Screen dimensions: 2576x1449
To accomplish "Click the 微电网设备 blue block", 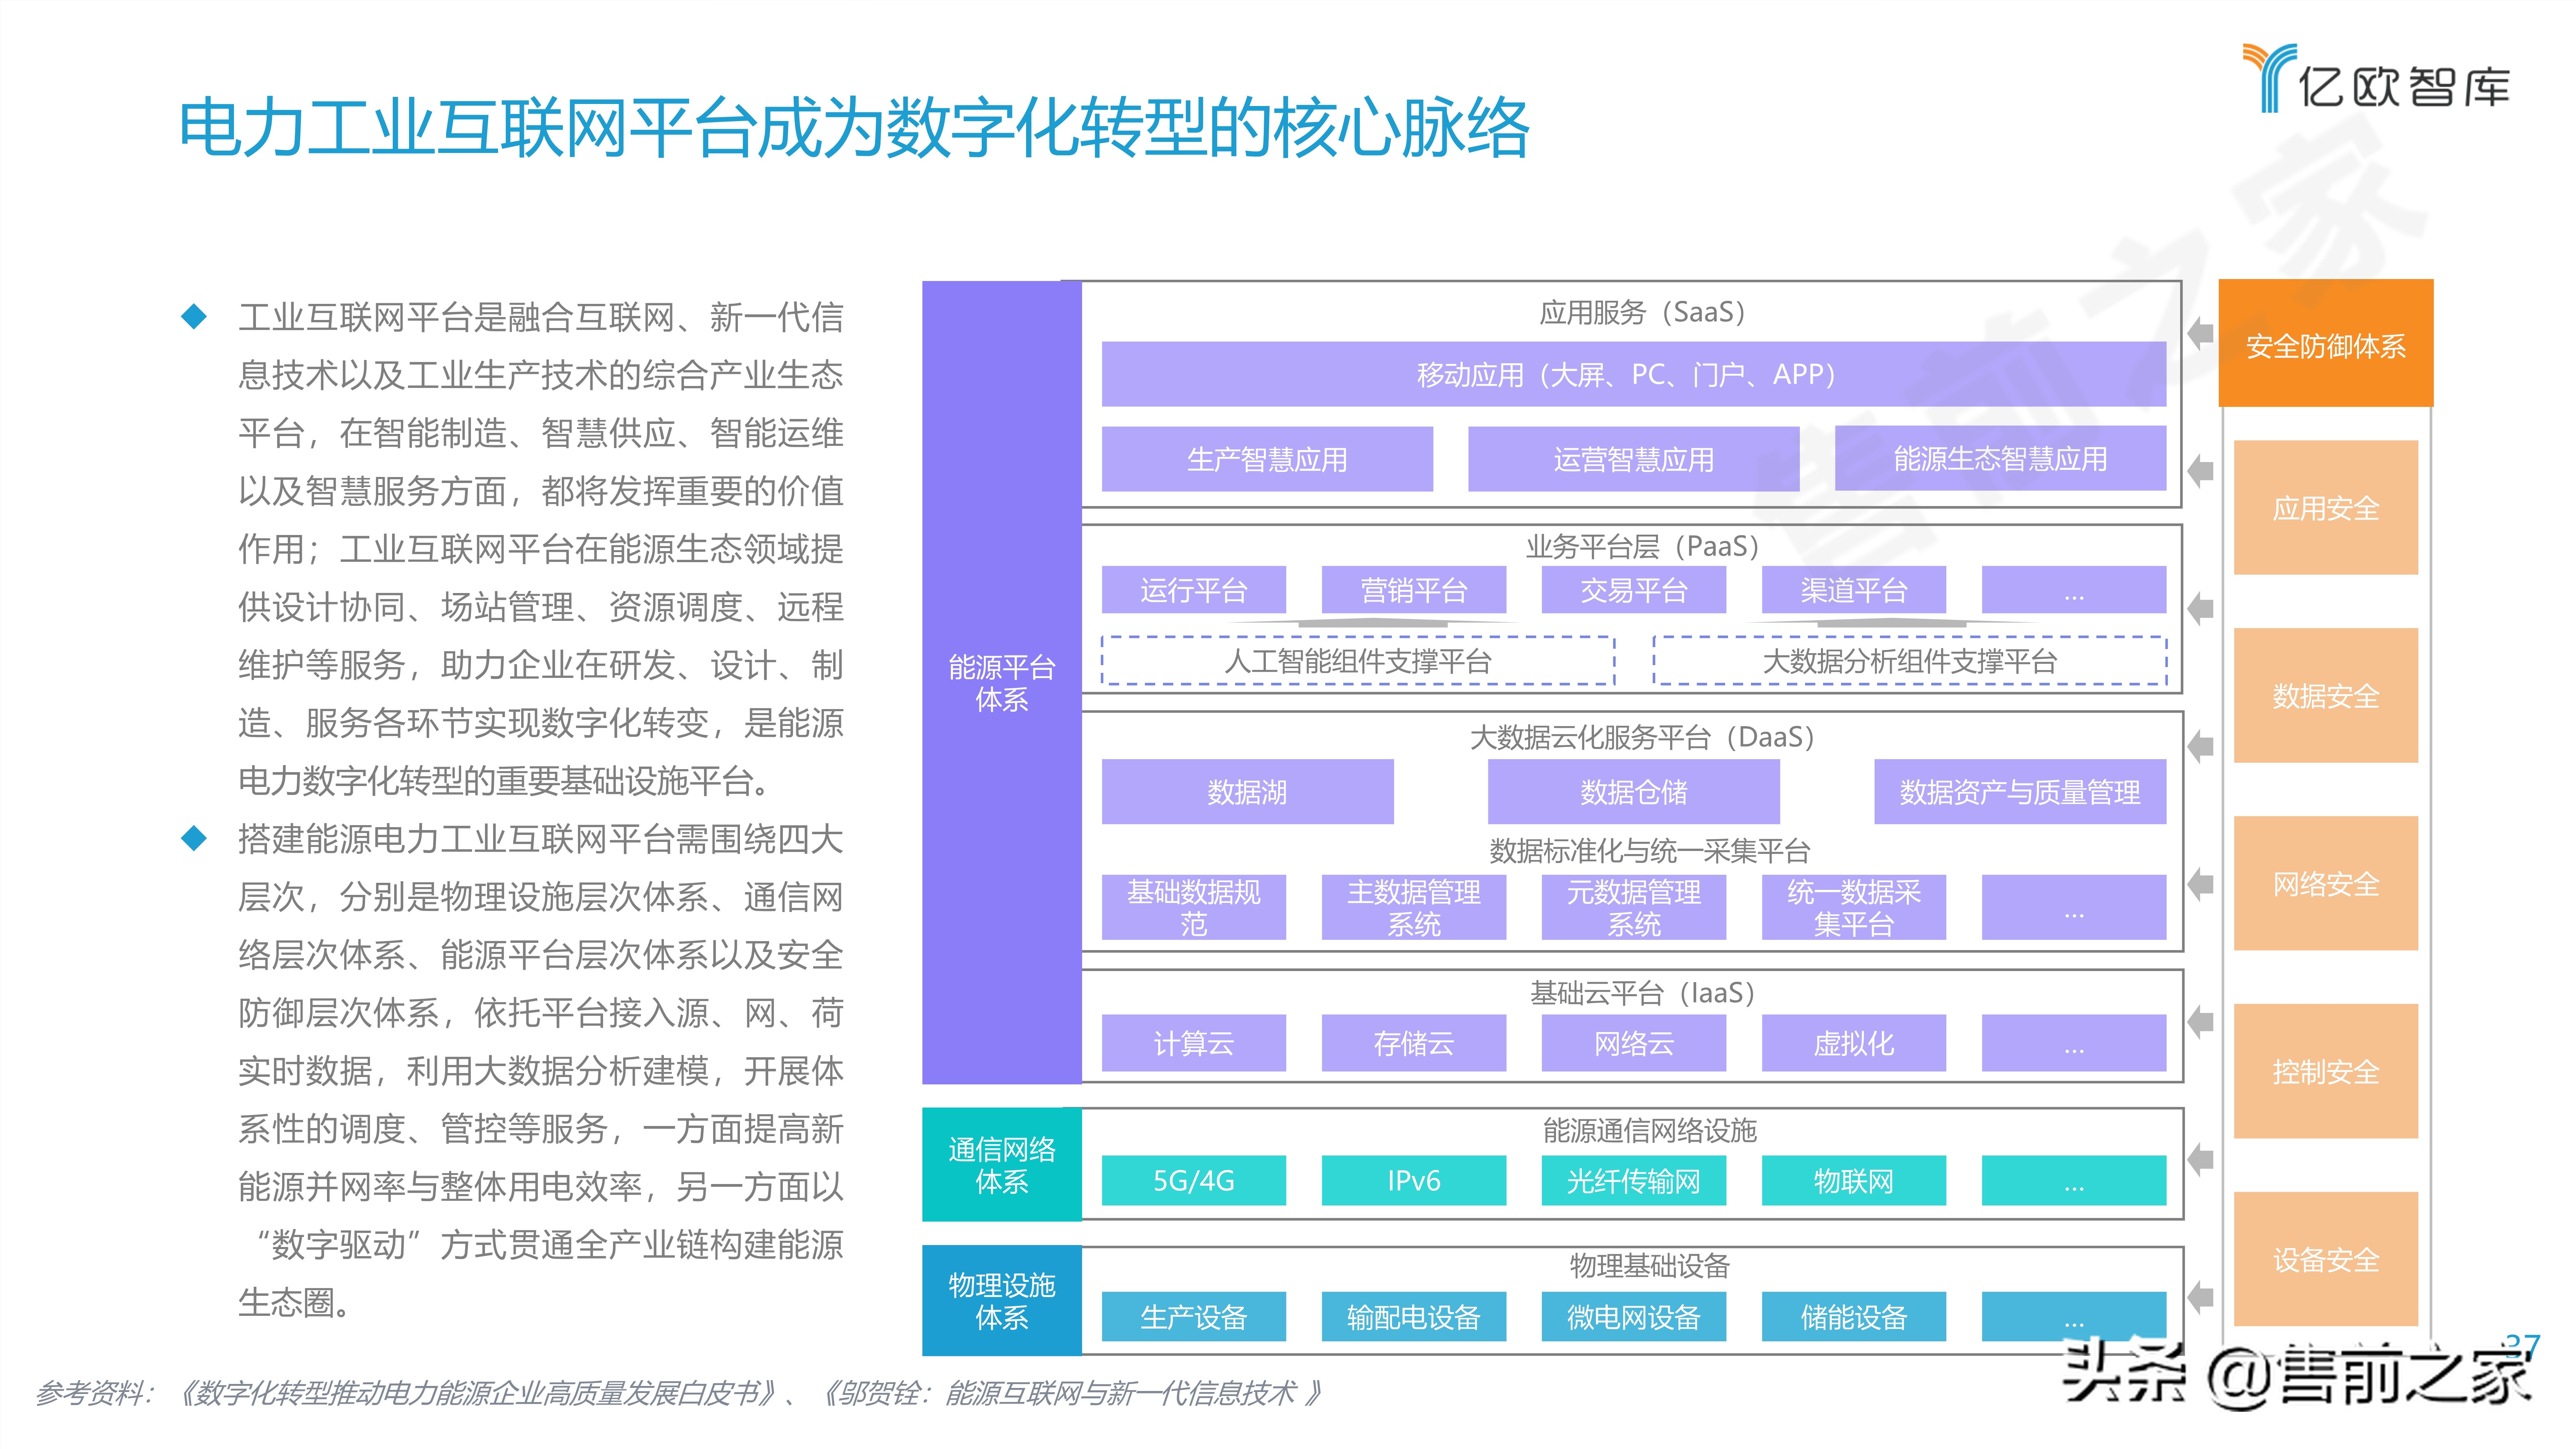I will [1633, 1317].
